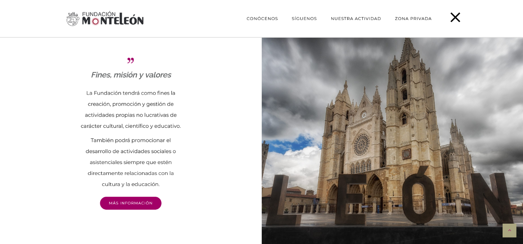Image resolution: width=523 pixels, height=244 pixels.
Task: Click the lion emblem in the logo
Action: click(73, 19)
